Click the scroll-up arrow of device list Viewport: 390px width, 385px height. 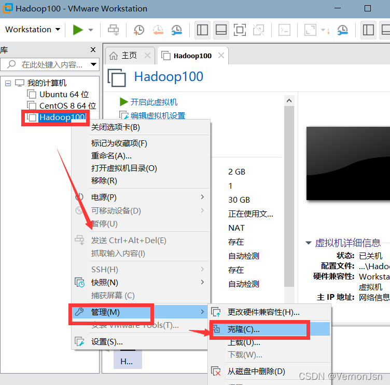(x=289, y=101)
